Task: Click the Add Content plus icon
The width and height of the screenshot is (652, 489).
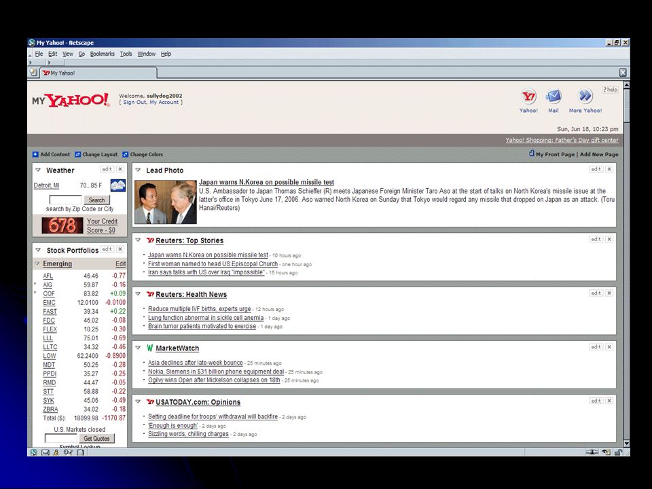Action: 35,154
